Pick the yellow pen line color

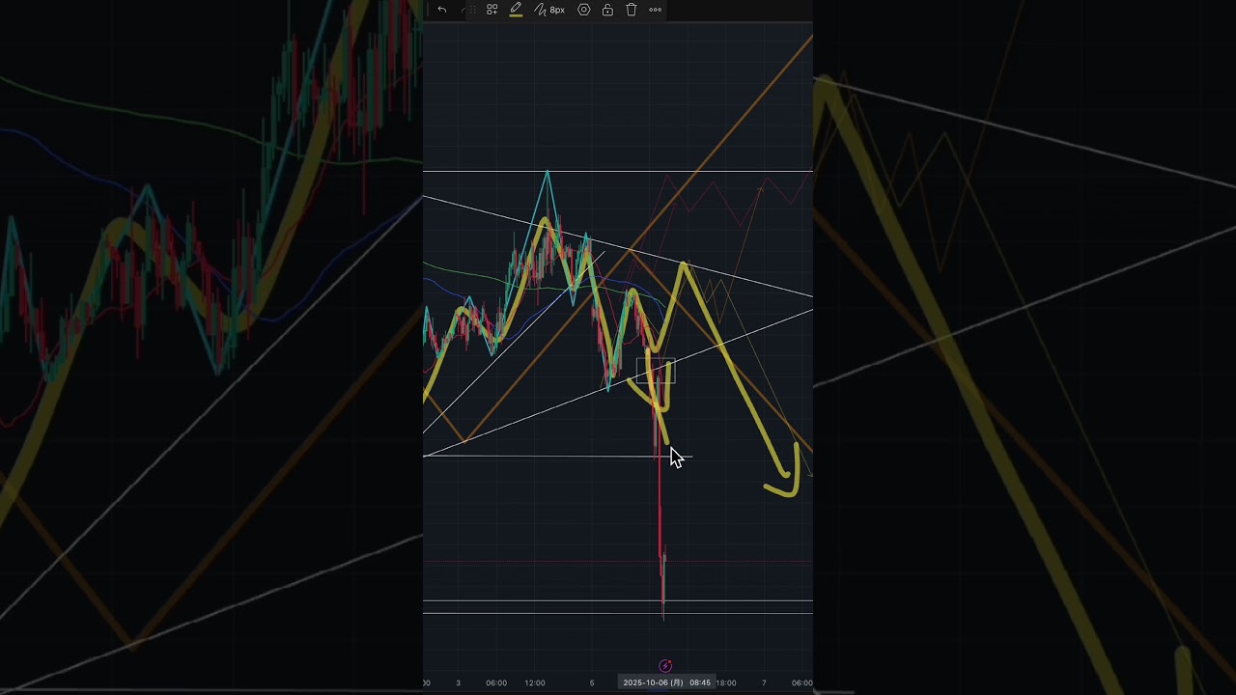[x=516, y=10]
